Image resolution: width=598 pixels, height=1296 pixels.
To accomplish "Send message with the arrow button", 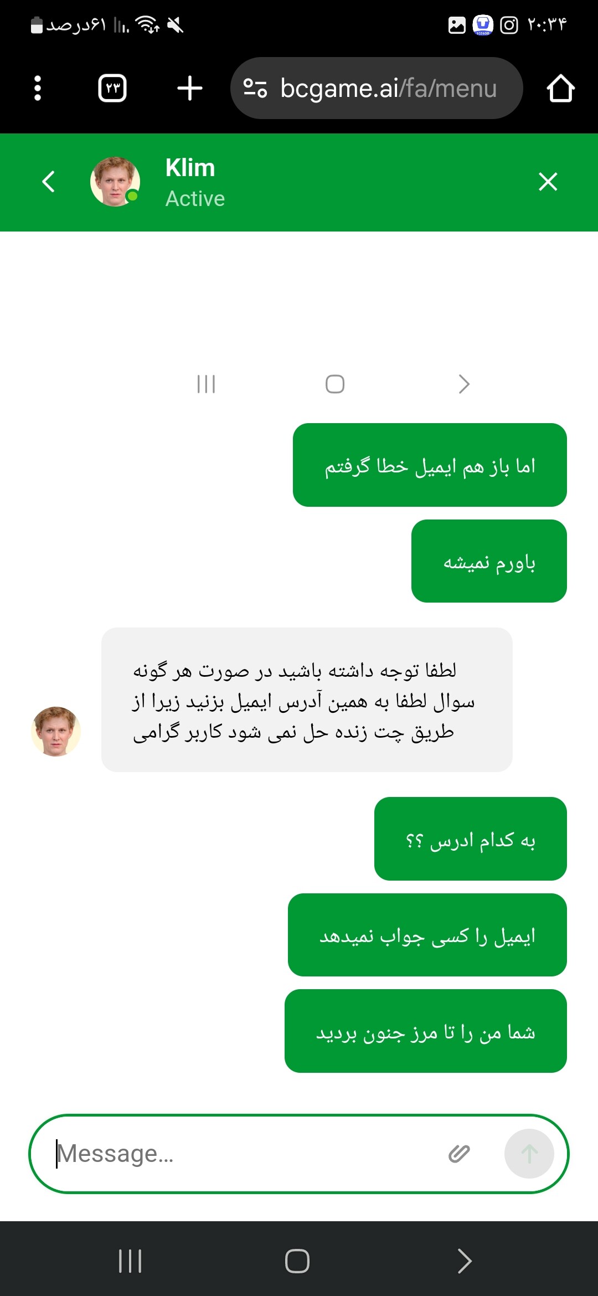I will (529, 1154).
